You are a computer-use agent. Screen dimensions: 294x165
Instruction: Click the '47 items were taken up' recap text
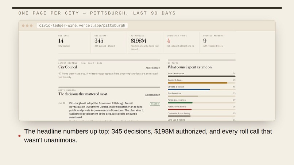click(108, 75)
